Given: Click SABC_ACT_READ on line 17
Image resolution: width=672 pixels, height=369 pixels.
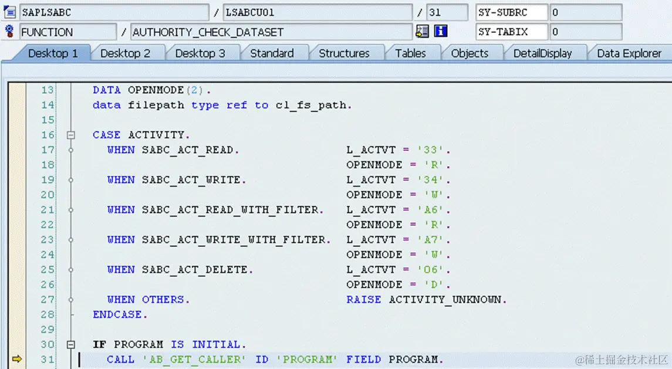Looking at the screenshot, I should (x=188, y=150).
